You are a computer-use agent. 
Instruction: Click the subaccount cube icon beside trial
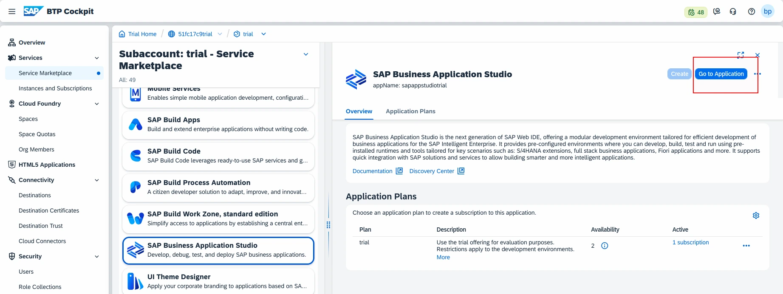point(237,34)
